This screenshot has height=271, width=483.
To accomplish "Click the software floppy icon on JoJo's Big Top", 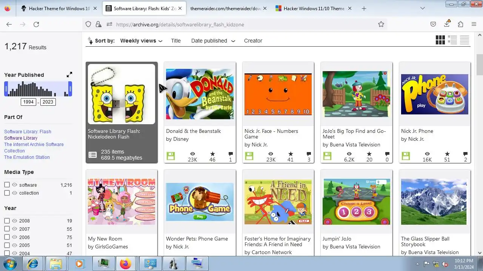I will point(327,156).
